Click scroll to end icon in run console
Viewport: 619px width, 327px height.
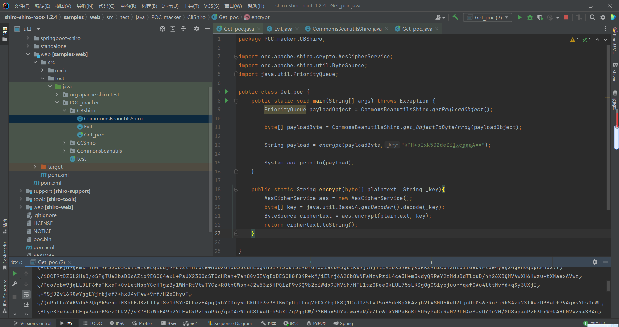(26, 304)
